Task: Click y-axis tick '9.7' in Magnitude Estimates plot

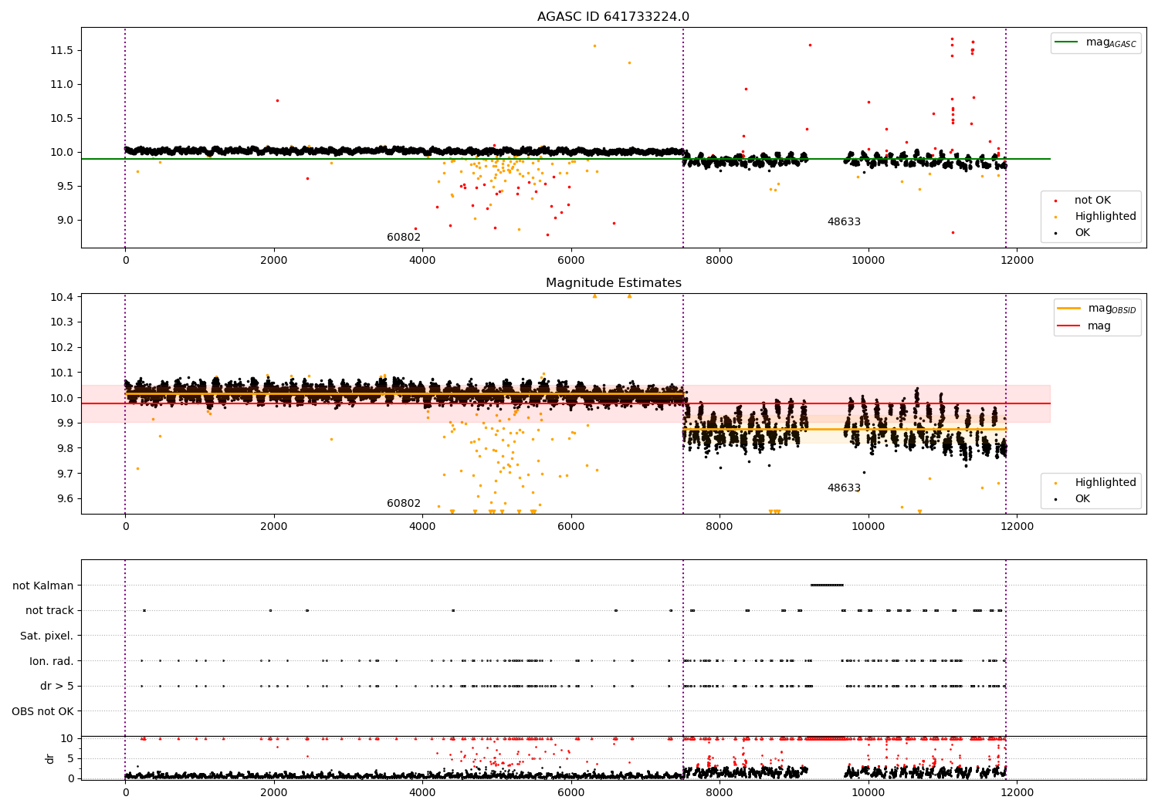Action: pos(64,474)
